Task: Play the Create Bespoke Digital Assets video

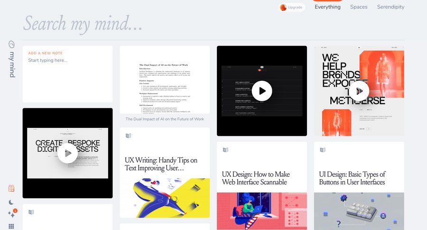Action: coord(67,153)
